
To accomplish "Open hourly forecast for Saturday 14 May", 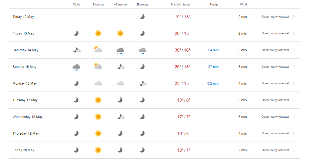I will coord(275,50).
